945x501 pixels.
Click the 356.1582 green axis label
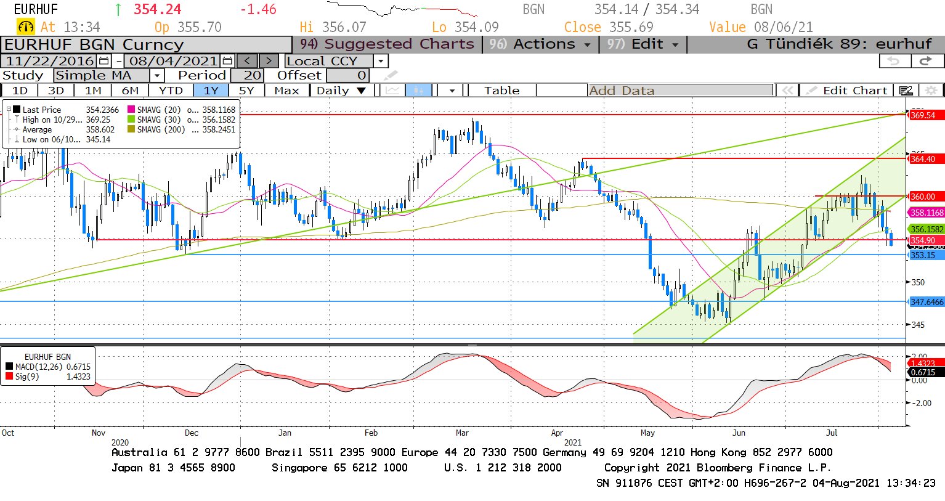pyautogui.click(x=926, y=229)
